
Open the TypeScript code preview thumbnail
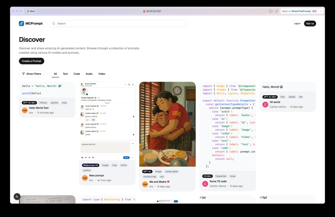point(227,126)
